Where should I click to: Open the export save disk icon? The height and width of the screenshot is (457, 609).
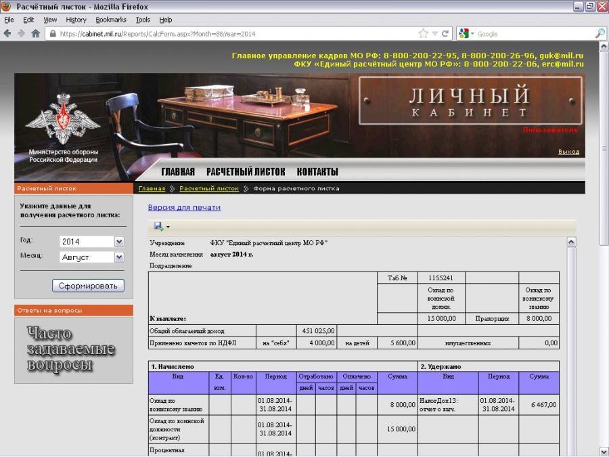click(158, 226)
